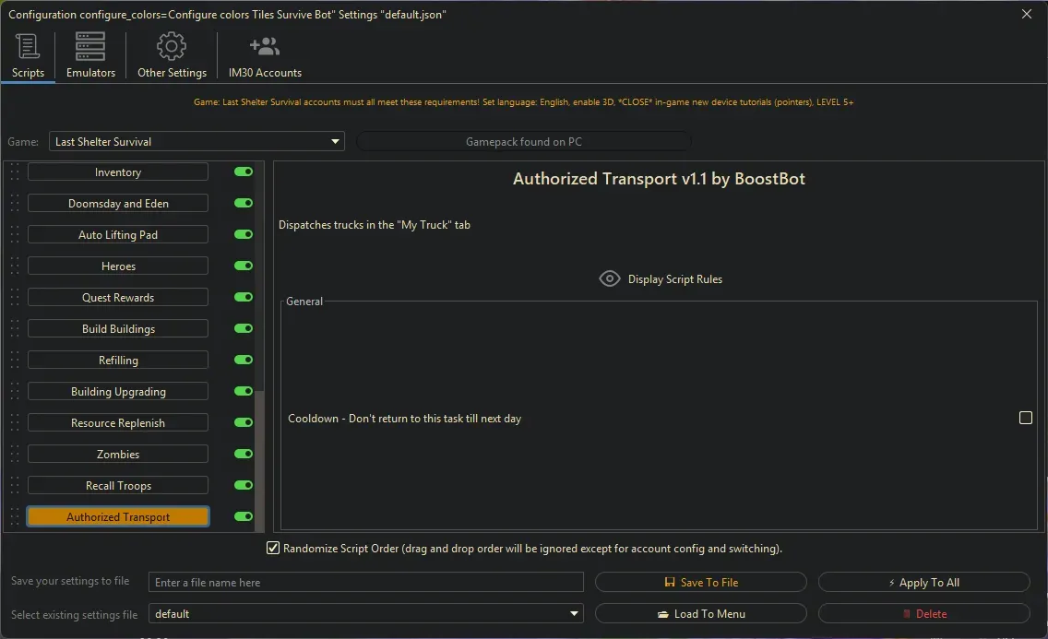Select the Auto Lifting Pad script

[x=118, y=235]
